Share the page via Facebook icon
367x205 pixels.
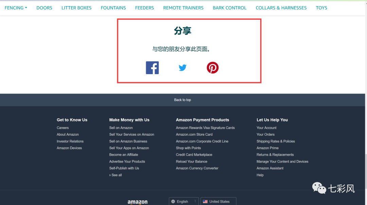point(152,68)
